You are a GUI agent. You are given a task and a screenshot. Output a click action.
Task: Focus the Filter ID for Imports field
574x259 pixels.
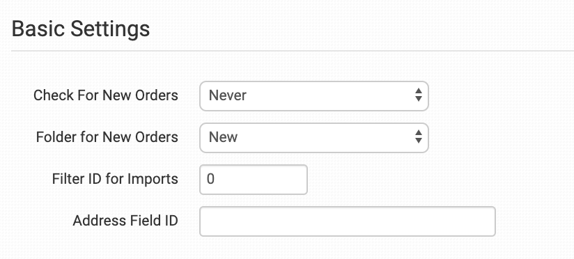[x=254, y=179]
